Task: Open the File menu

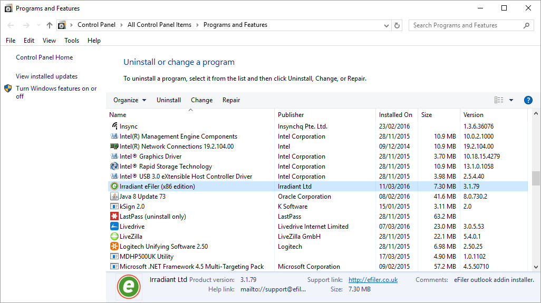Action: pyautogui.click(x=11, y=41)
